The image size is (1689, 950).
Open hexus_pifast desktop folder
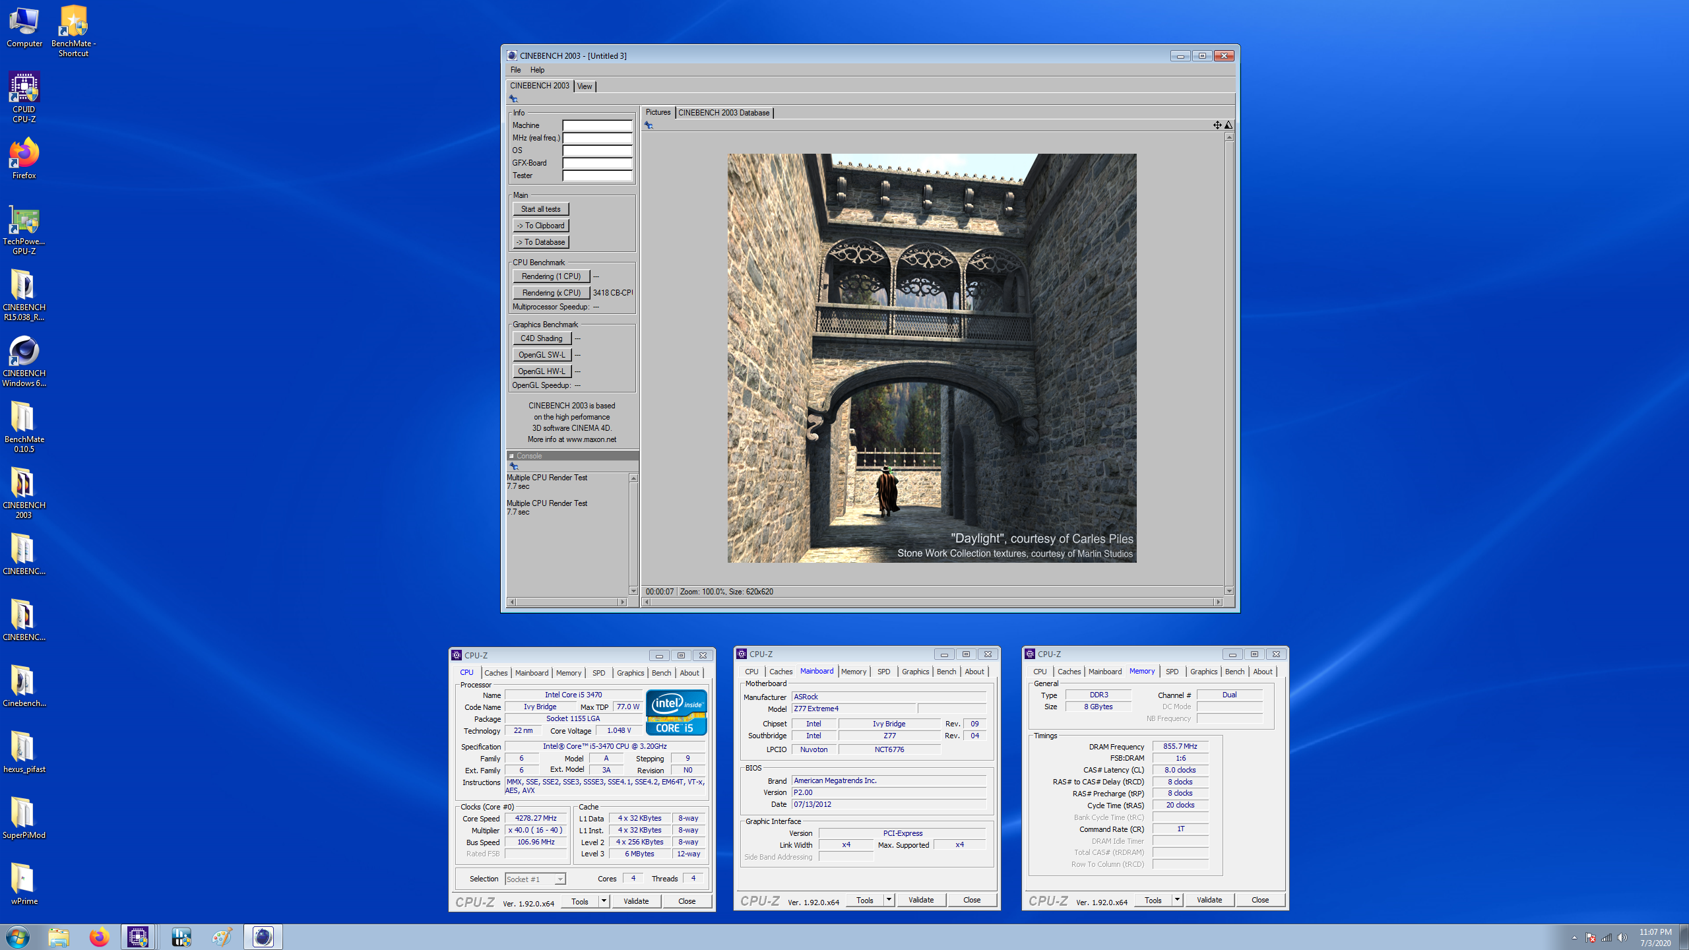click(x=24, y=752)
